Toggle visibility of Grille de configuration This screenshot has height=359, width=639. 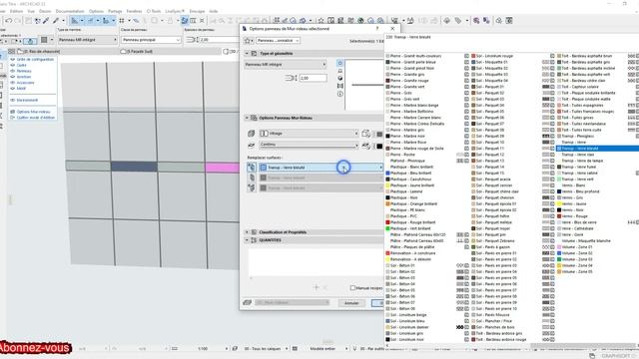[x=13, y=60]
